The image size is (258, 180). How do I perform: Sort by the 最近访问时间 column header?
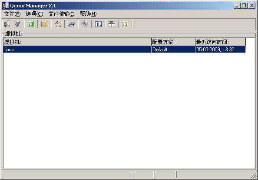click(220, 42)
